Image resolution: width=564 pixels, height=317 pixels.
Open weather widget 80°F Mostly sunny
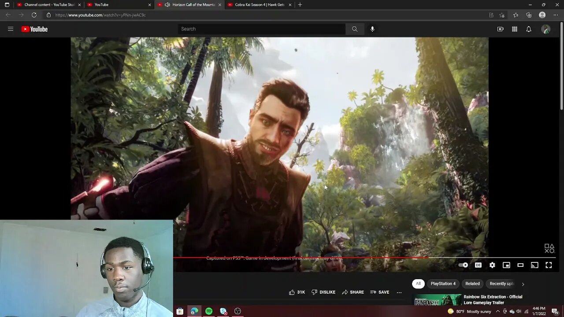pyautogui.click(x=469, y=311)
